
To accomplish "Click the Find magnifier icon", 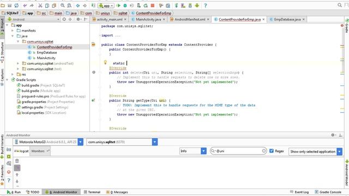I will click(63, 5).
